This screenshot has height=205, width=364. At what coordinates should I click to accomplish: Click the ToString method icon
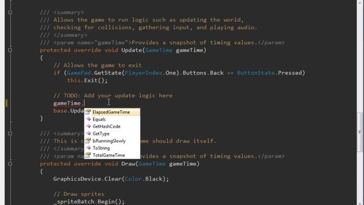[x=88, y=148]
